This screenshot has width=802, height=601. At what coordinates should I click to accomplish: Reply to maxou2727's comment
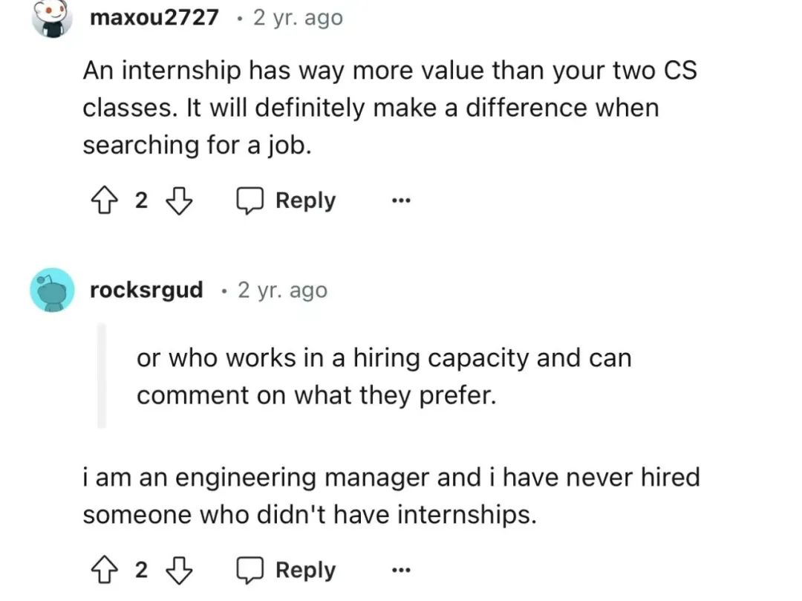286,201
